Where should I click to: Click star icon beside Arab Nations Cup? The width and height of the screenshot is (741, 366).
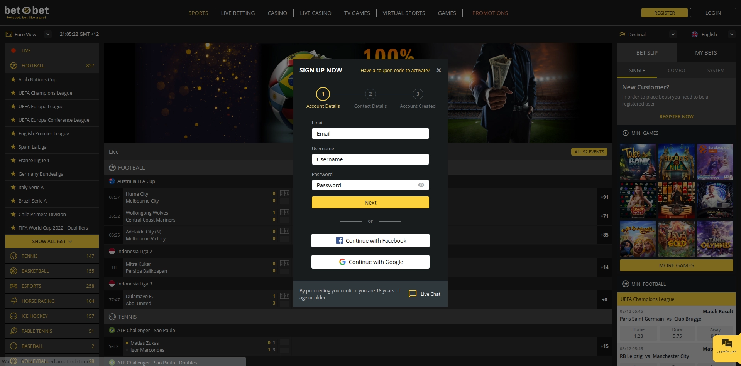13,79
